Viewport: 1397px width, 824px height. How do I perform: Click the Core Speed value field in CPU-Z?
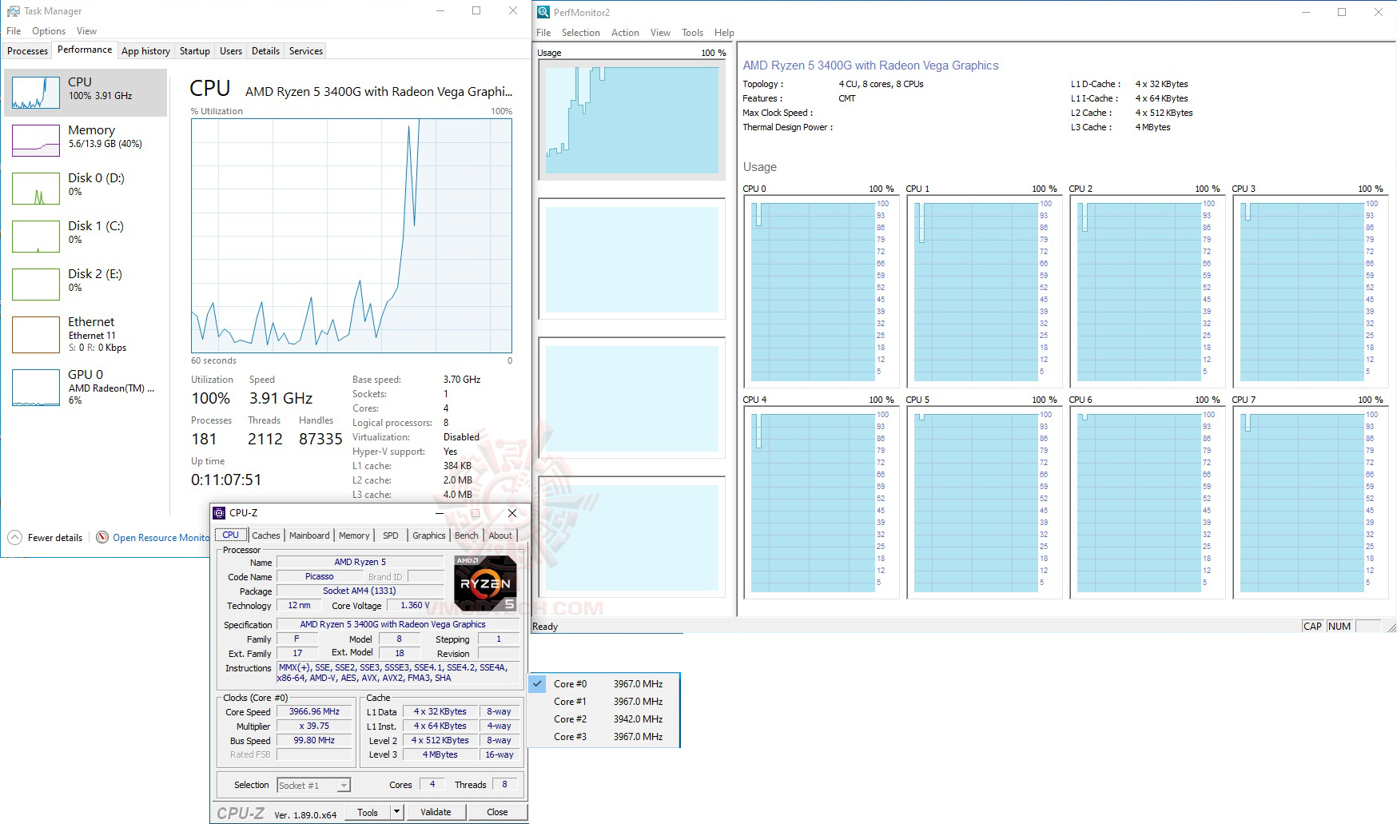pyautogui.click(x=314, y=711)
